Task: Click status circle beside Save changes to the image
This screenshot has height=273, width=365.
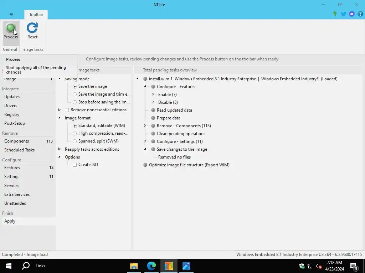Action: click(153, 150)
